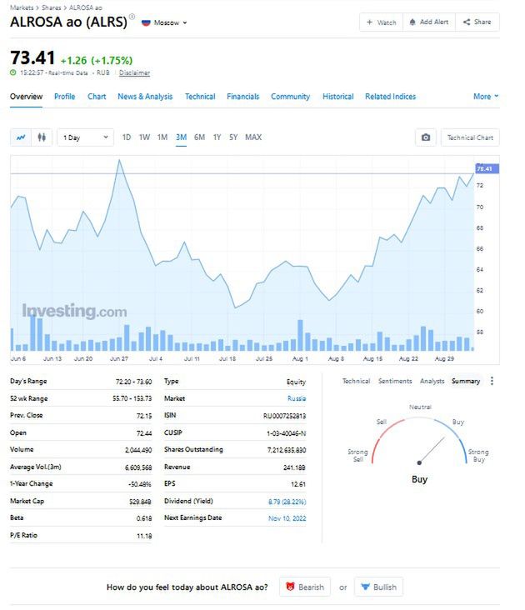Select the 6M chart range

[x=199, y=137]
